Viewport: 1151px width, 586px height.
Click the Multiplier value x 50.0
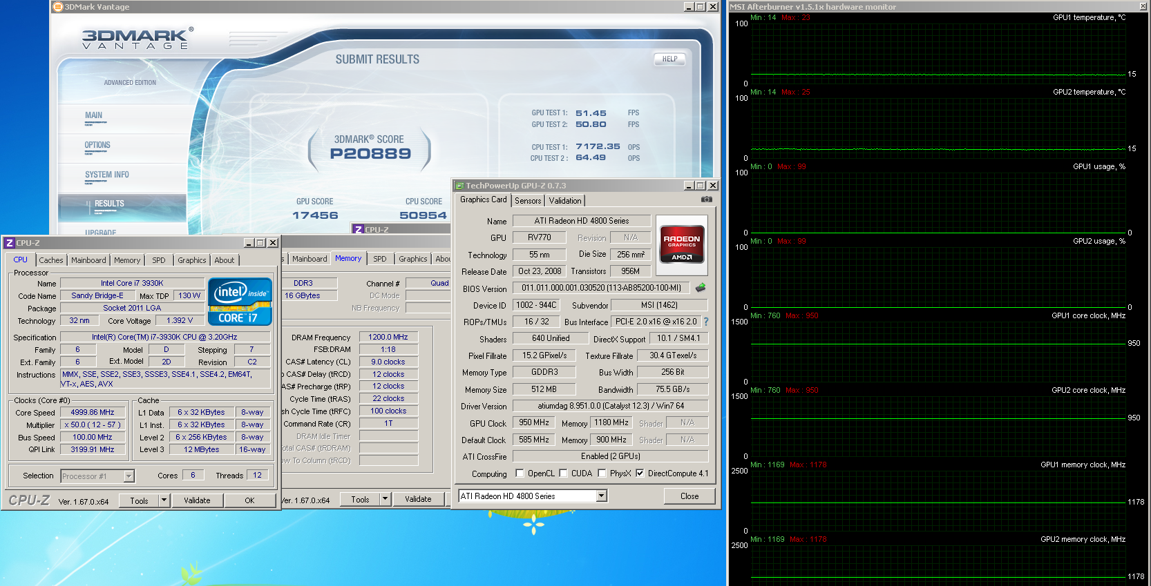pos(93,424)
